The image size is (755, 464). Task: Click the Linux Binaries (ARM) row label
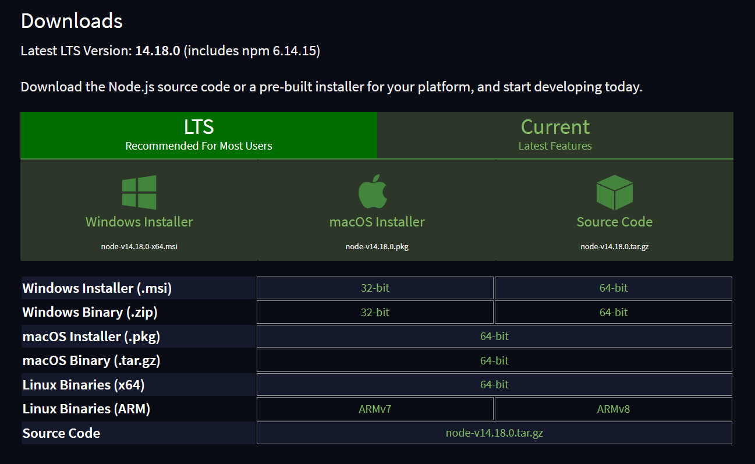(x=87, y=409)
